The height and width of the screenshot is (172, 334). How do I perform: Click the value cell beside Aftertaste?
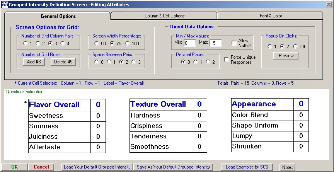tap(98, 148)
